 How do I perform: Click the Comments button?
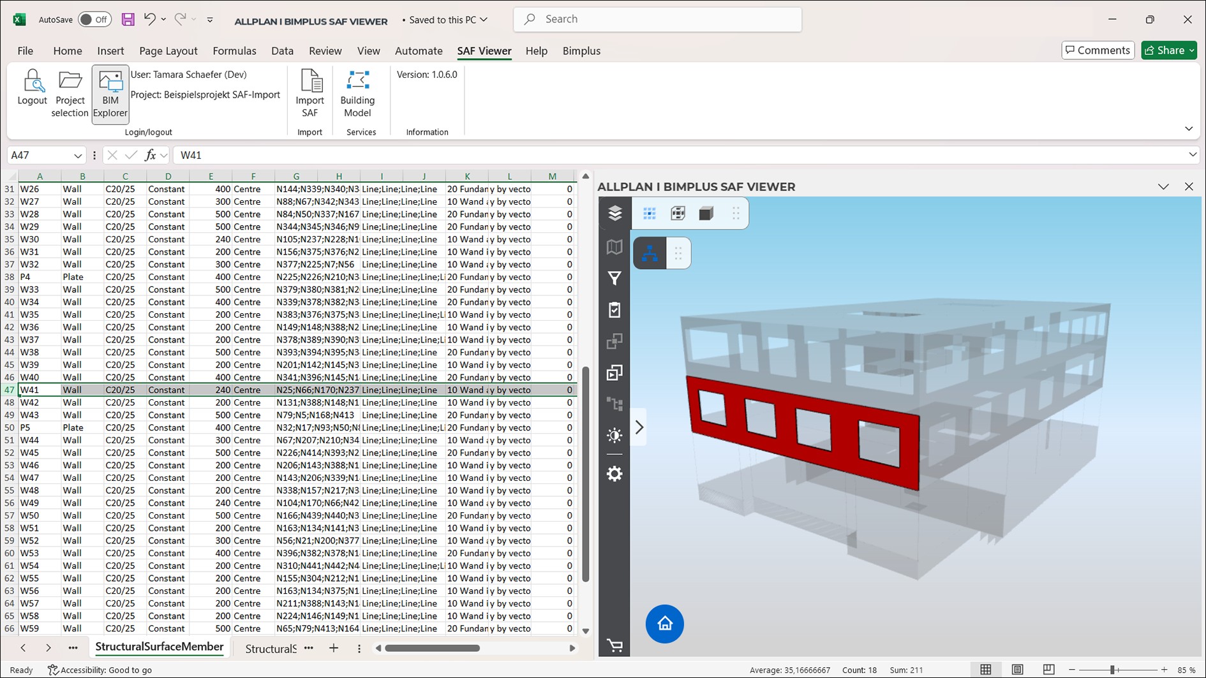tap(1098, 50)
